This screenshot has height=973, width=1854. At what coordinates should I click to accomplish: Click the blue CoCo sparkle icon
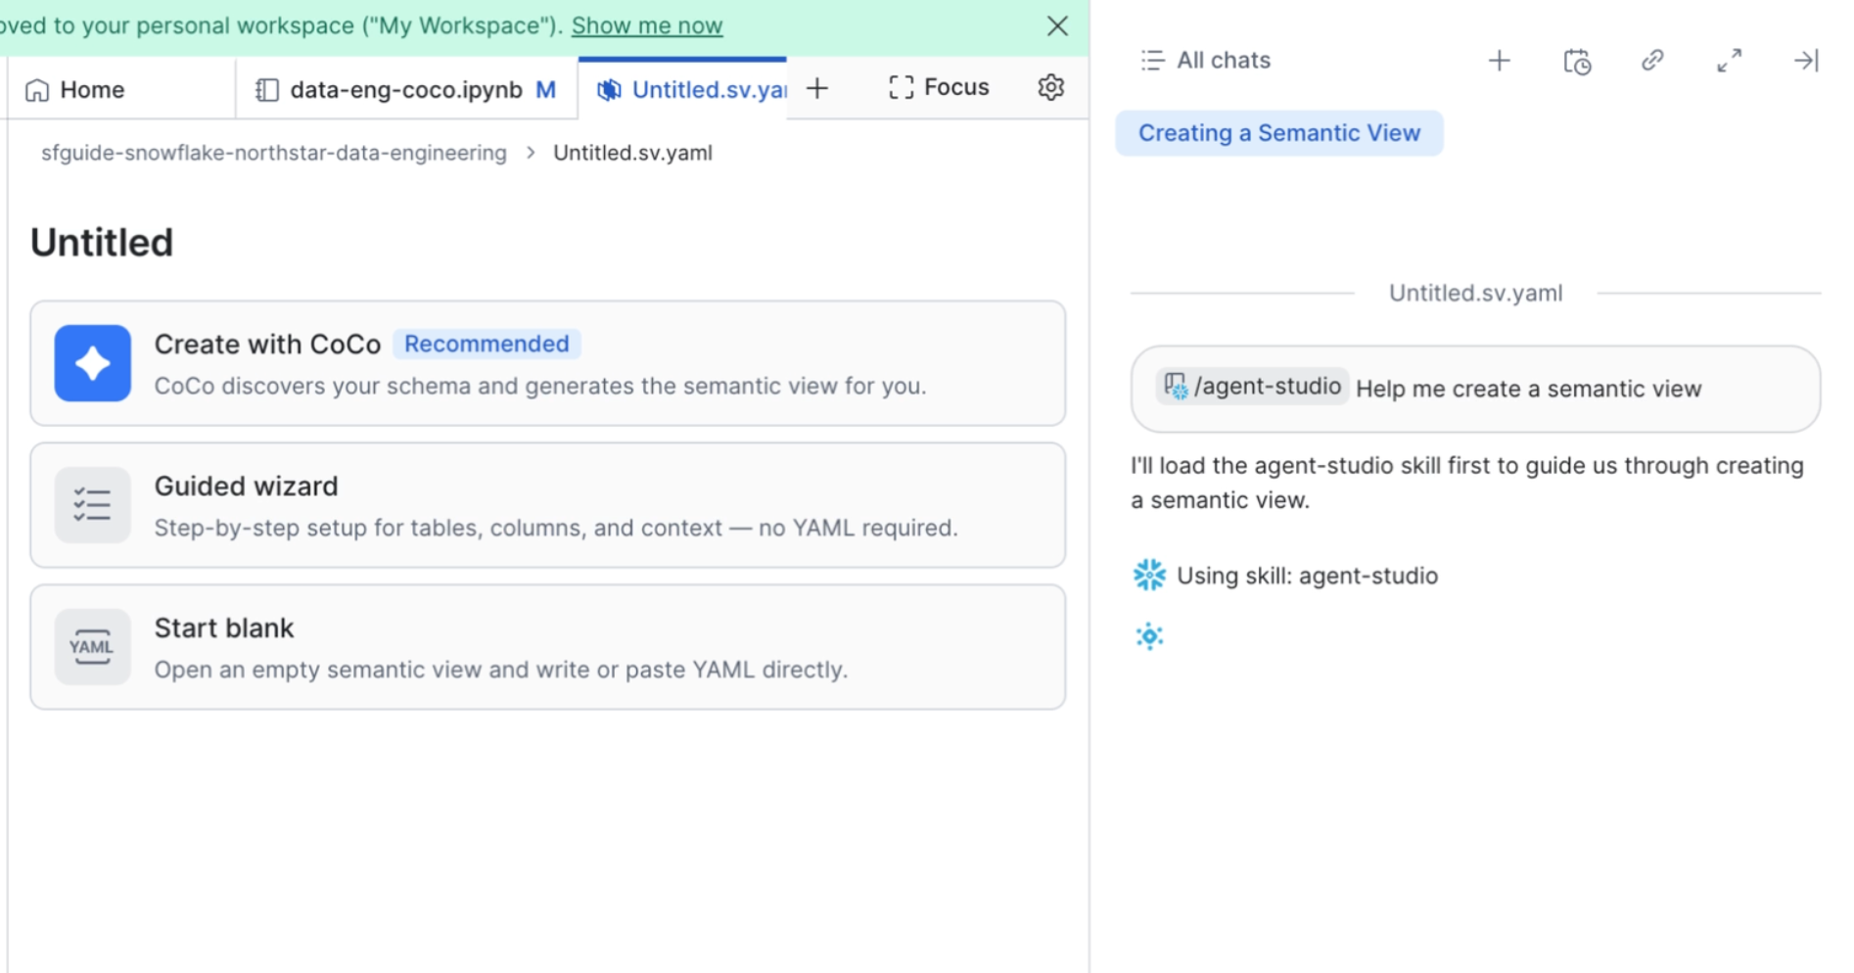pyautogui.click(x=93, y=363)
